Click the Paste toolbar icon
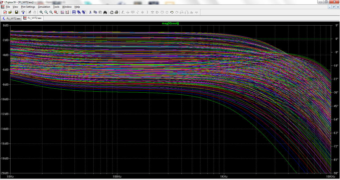 coord(100,12)
